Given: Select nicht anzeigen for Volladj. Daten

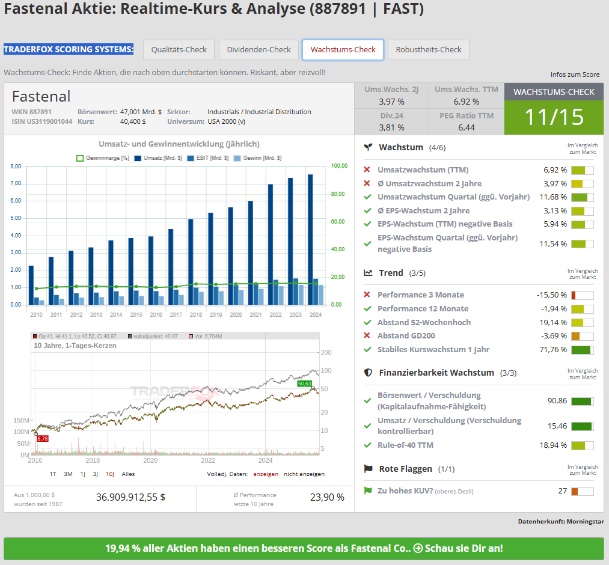Looking at the screenshot, I should [304, 474].
